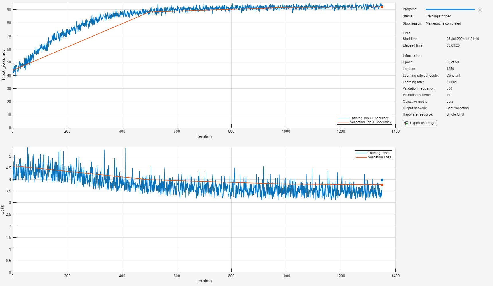This screenshot has width=493, height=286.
Task: Toggle the Training Loss legend entry
Action: tap(378, 153)
